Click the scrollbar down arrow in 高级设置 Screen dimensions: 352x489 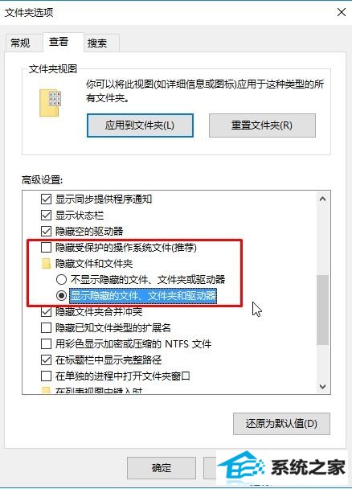[323, 387]
